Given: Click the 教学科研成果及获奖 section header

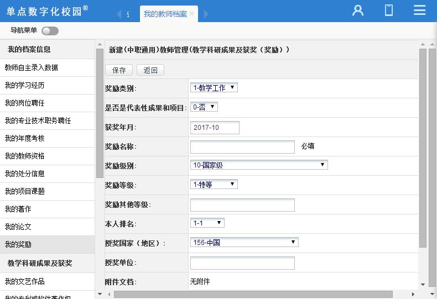Looking at the screenshot, I should (48, 263).
